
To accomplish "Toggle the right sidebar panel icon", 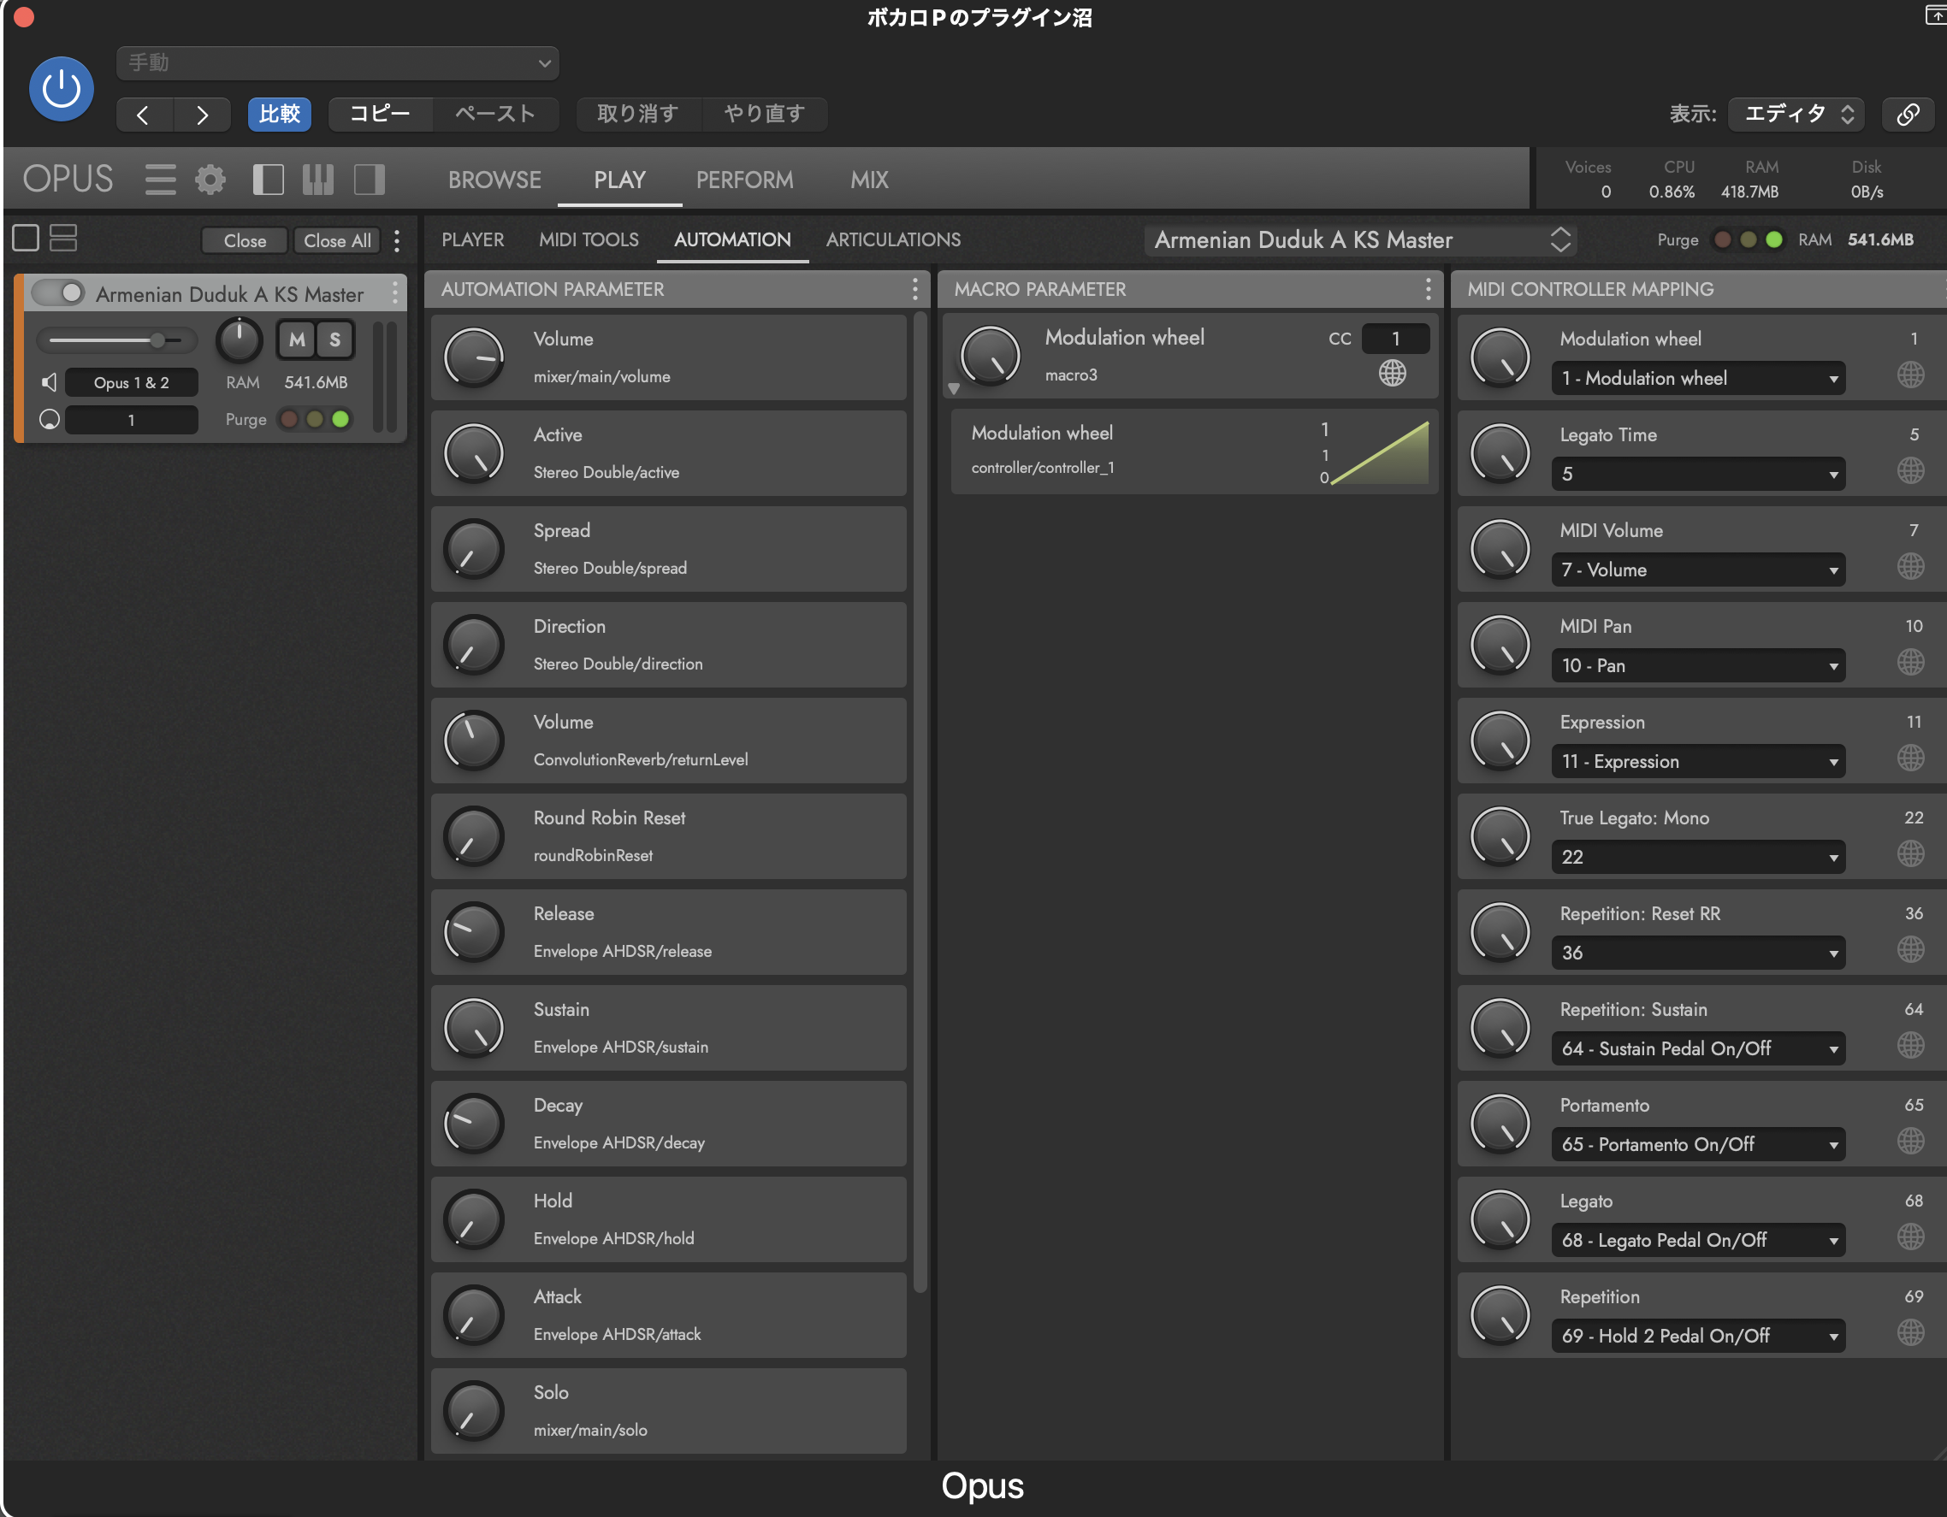I will click(369, 180).
